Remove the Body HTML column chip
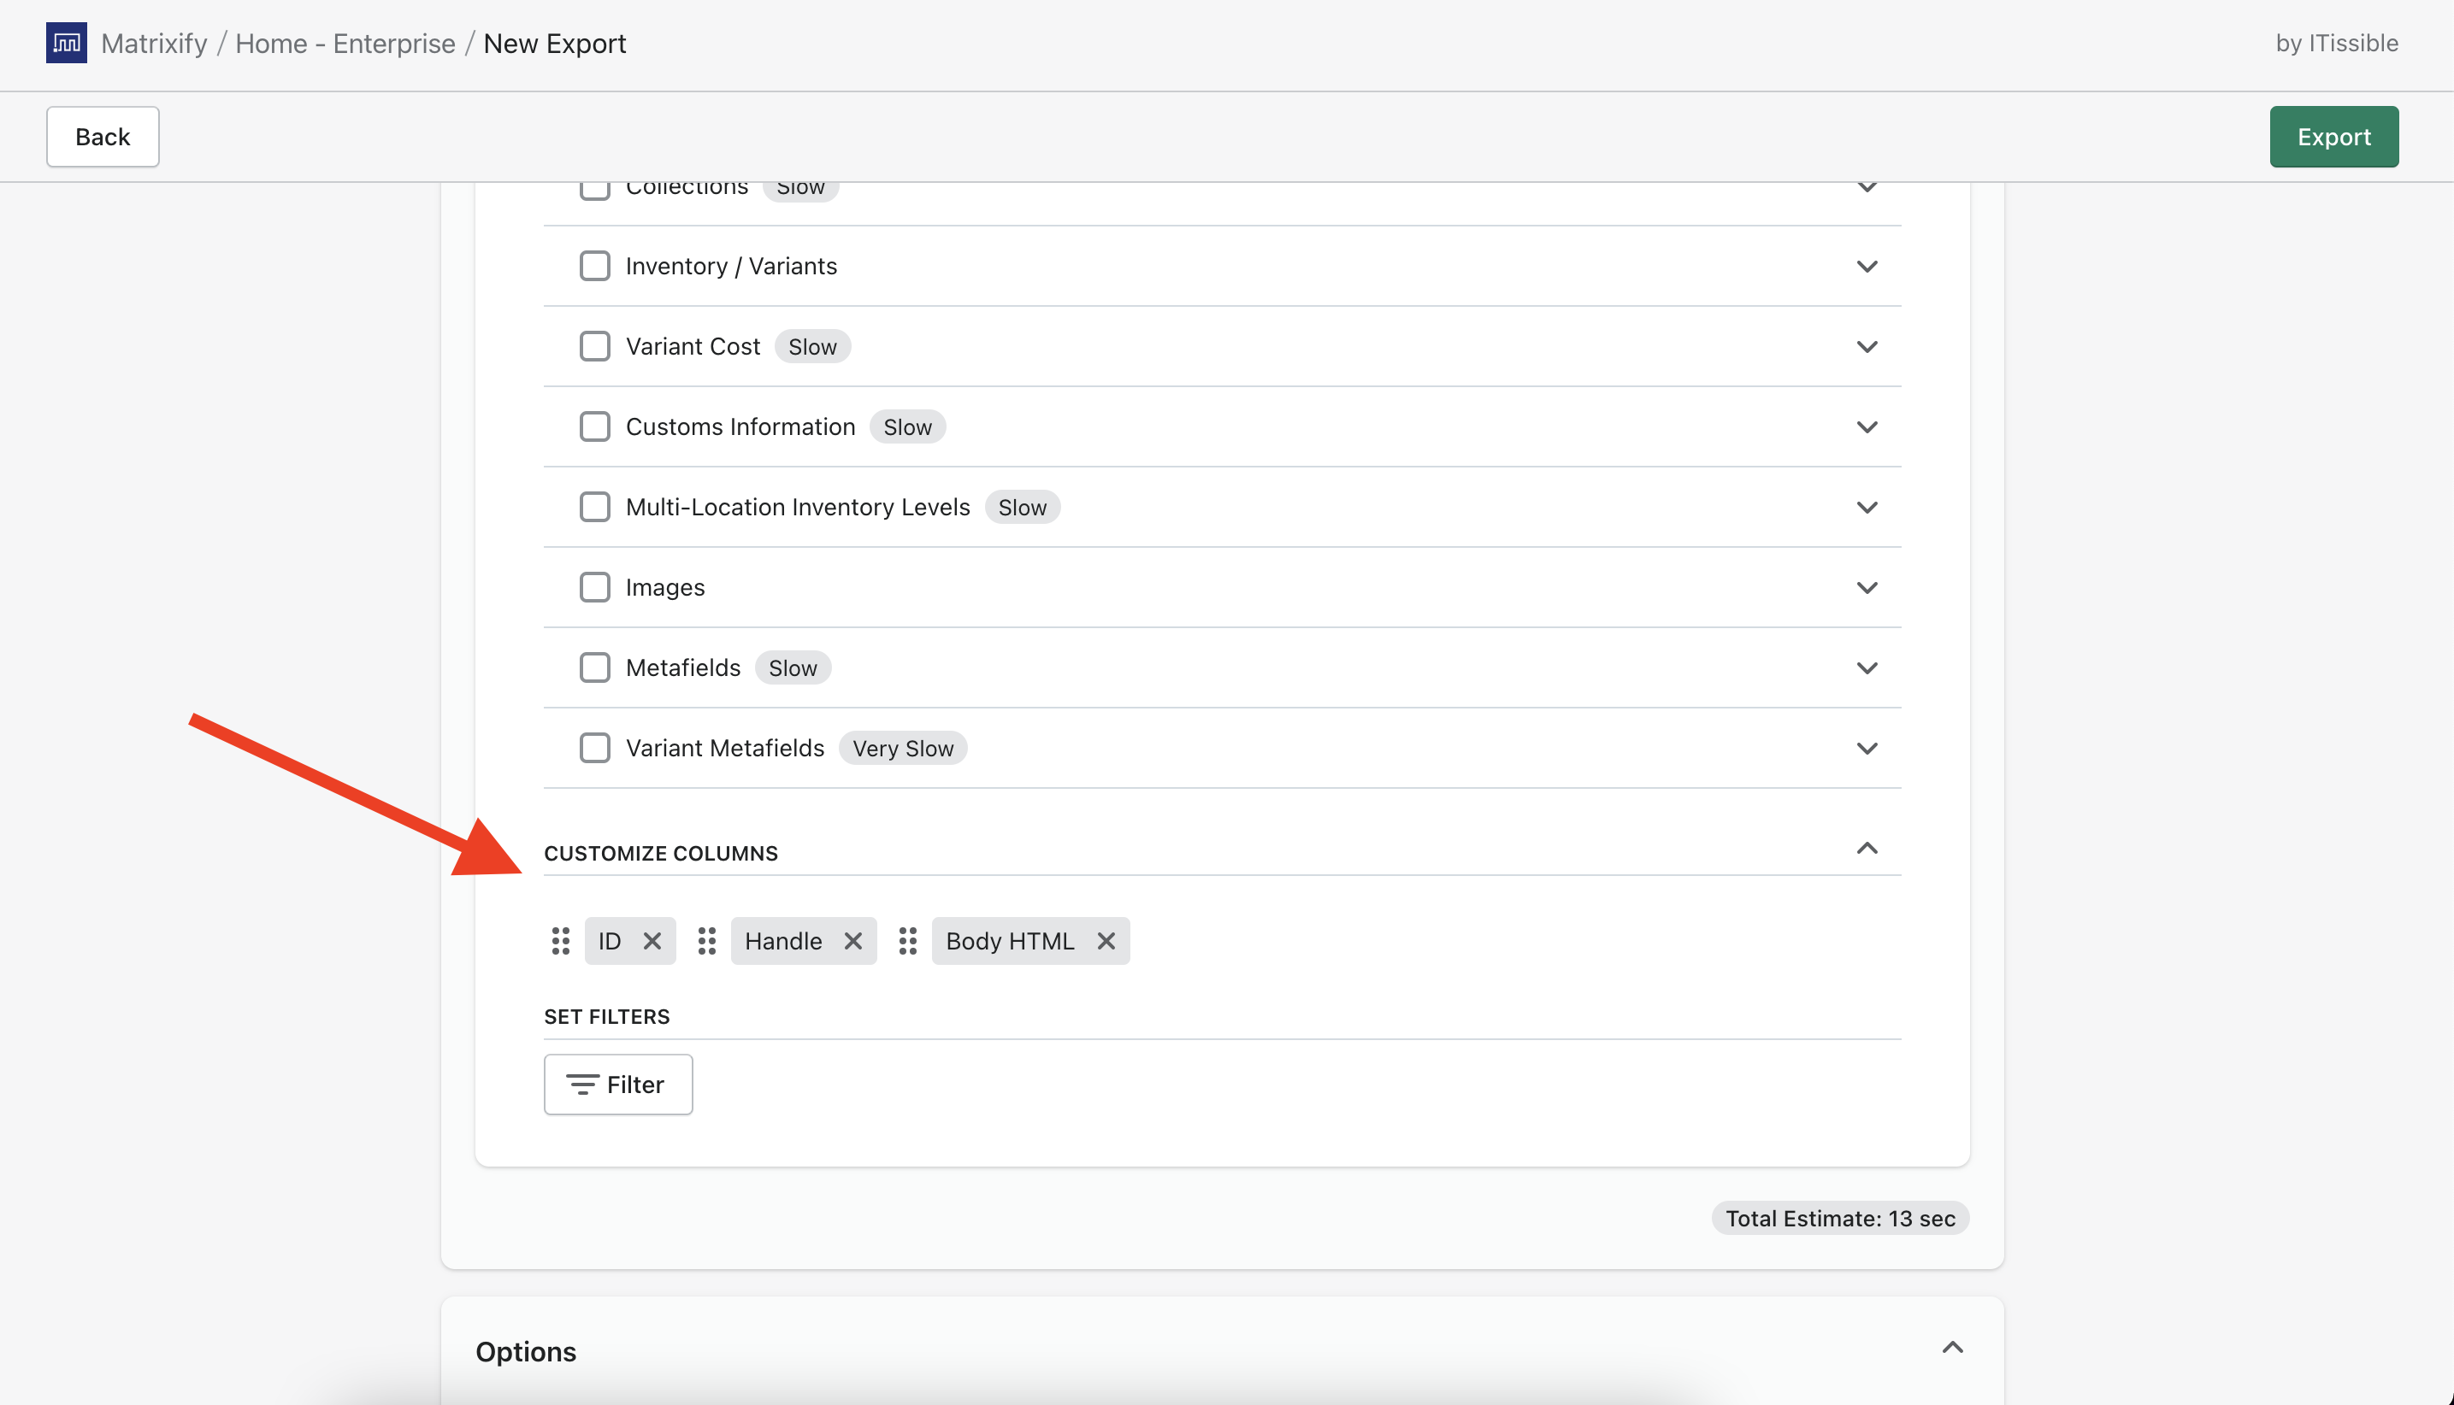The height and width of the screenshot is (1405, 2454). (x=1106, y=941)
